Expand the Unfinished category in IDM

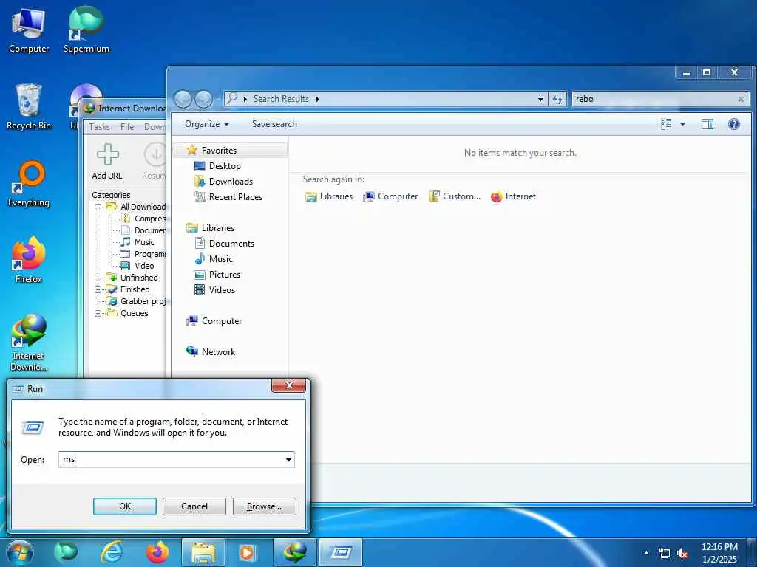pyautogui.click(x=98, y=278)
